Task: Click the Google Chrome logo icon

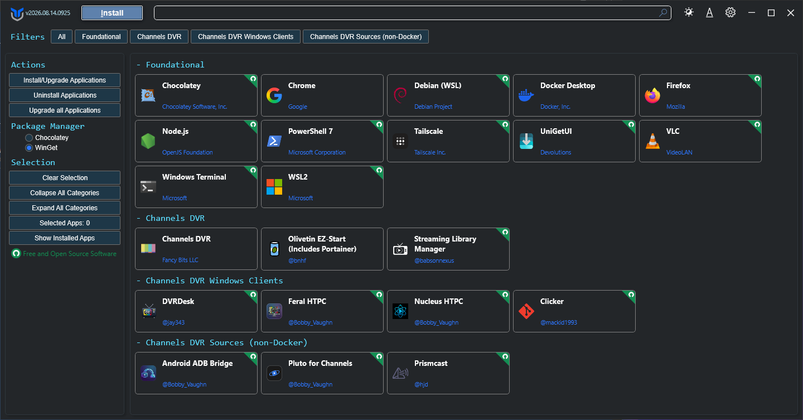Action: pos(274,95)
